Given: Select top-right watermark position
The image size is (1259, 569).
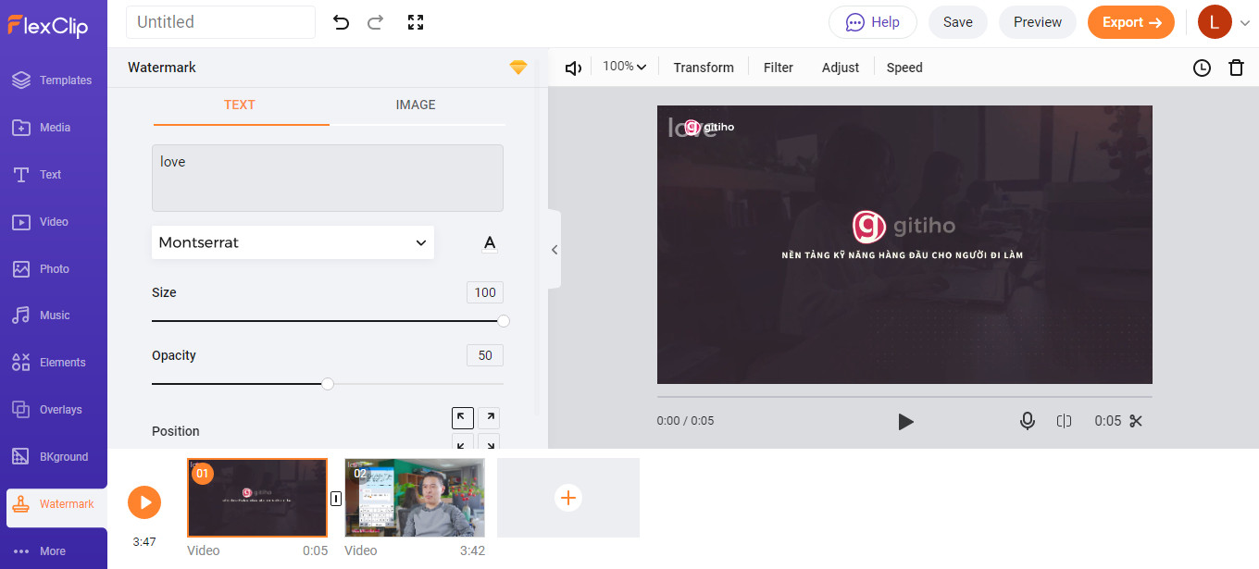Looking at the screenshot, I should 489,417.
